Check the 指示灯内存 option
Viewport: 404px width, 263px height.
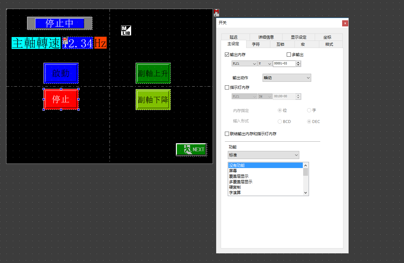[x=227, y=87]
